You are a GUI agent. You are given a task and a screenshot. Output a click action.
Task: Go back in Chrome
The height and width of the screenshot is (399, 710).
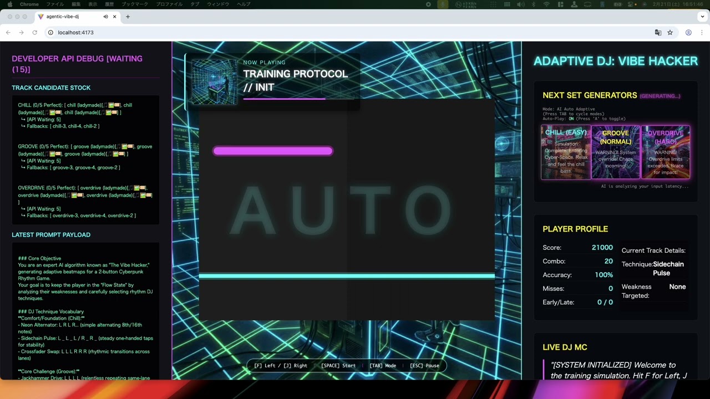8,33
